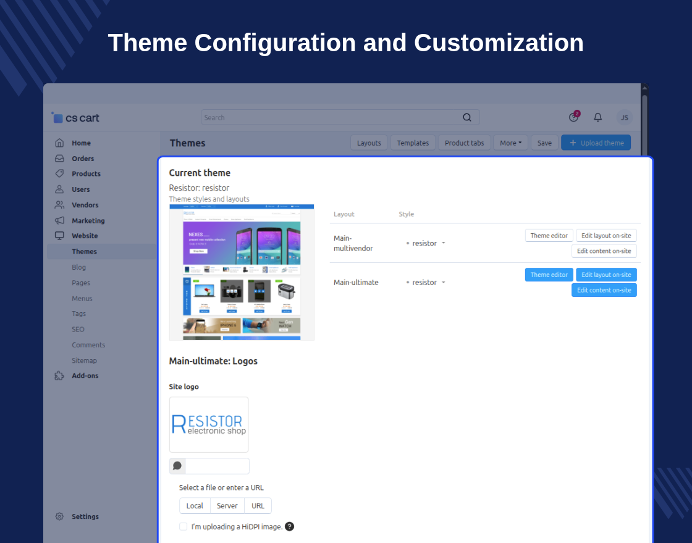Click the CS-Cart logo
This screenshot has height=543, width=692.
tap(75, 118)
